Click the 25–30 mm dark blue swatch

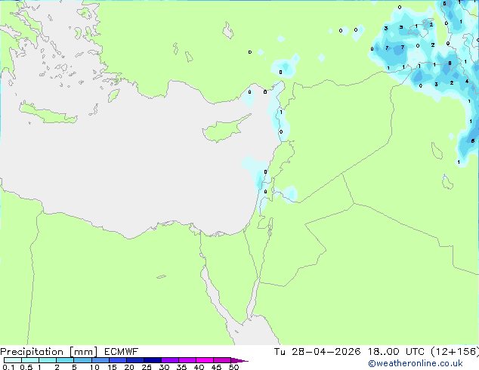coord(152,360)
